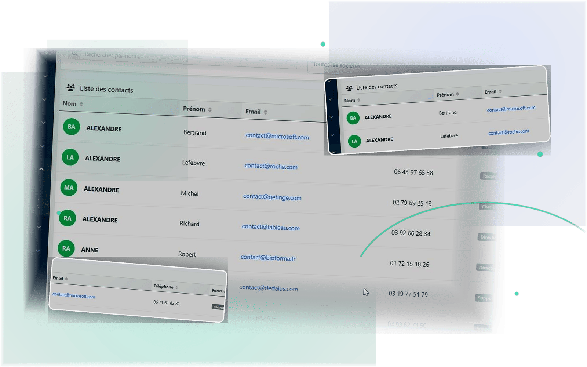Click phone number '01 72 15 18 26'

tap(409, 264)
